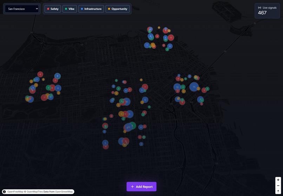Zoom in with the plus control
283x196 pixels.
coord(278,180)
